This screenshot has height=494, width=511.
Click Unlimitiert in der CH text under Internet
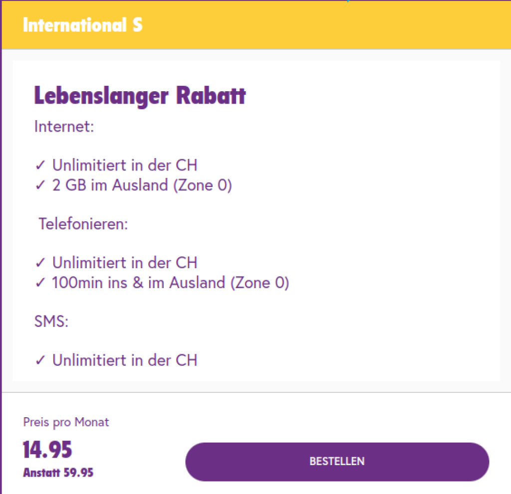point(125,165)
